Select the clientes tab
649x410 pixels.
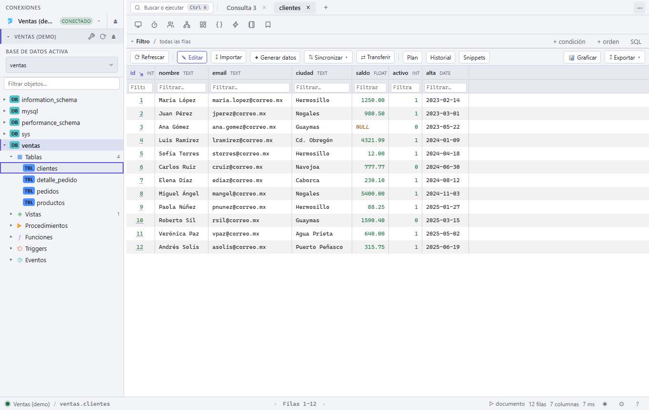(290, 8)
